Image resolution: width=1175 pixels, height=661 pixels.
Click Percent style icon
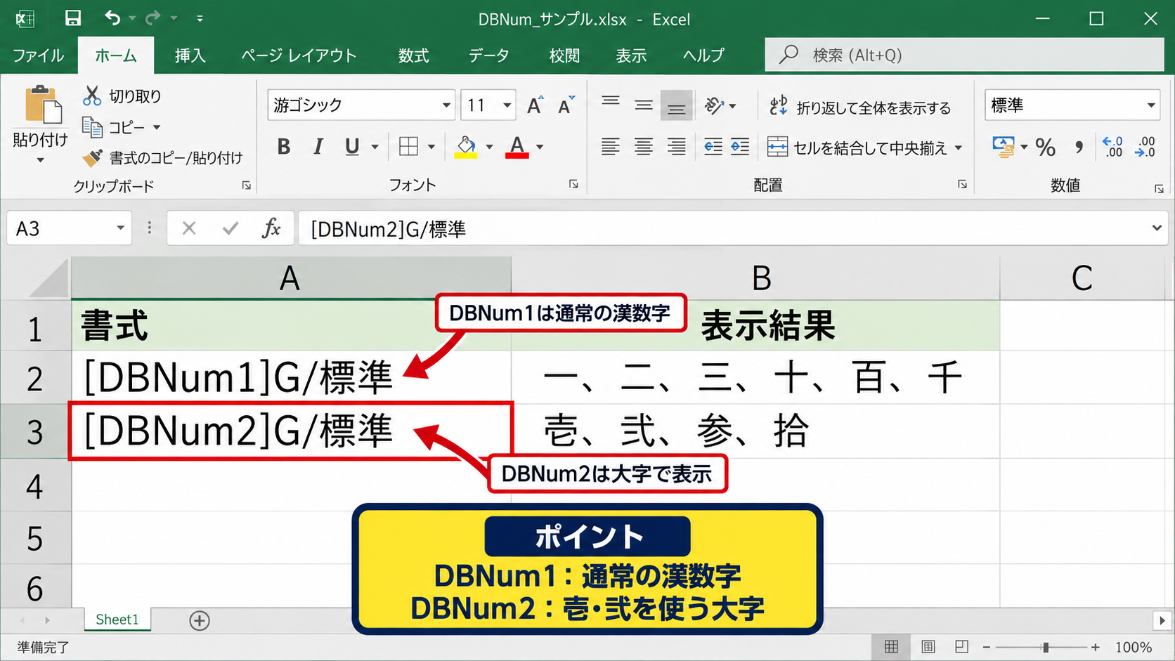(x=1046, y=148)
